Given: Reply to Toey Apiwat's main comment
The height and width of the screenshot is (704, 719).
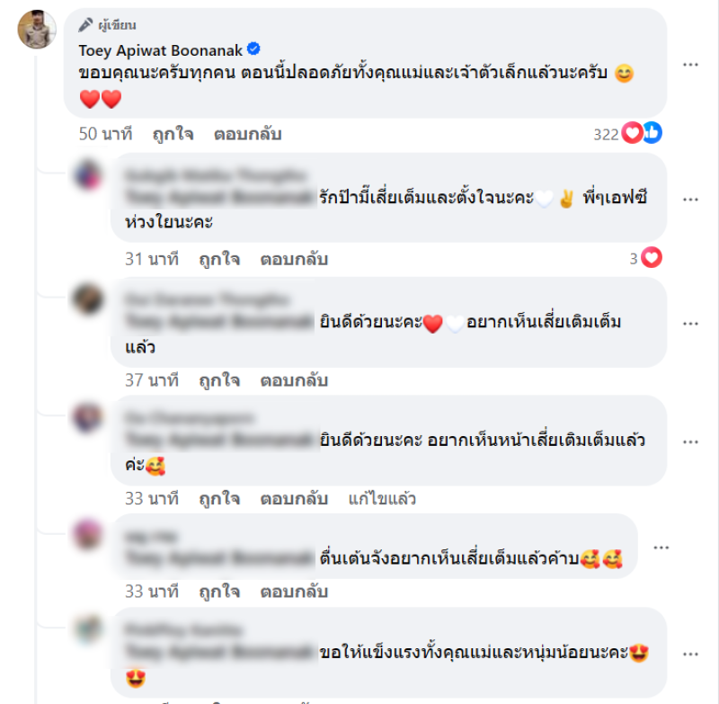Looking at the screenshot, I should [248, 134].
